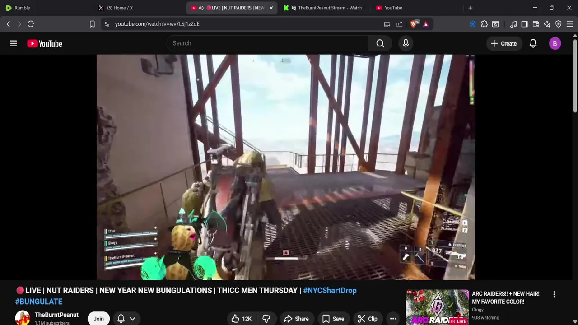Share the video using Share button

[296, 319]
